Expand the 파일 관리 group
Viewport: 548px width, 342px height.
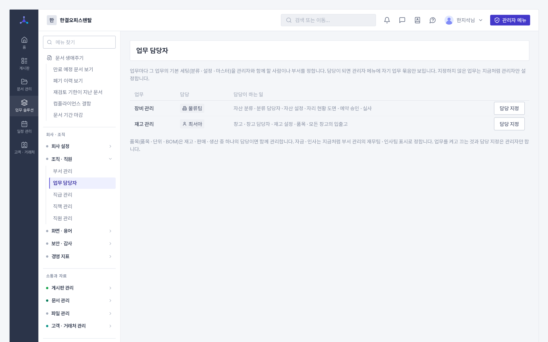click(79, 313)
